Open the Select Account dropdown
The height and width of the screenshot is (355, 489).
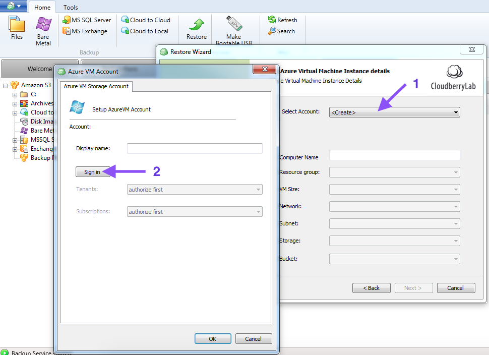point(395,112)
